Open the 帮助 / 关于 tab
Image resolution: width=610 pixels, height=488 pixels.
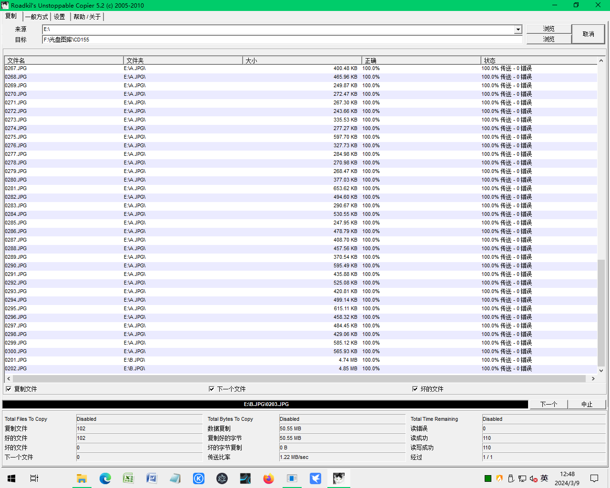pyautogui.click(x=87, y=17)
